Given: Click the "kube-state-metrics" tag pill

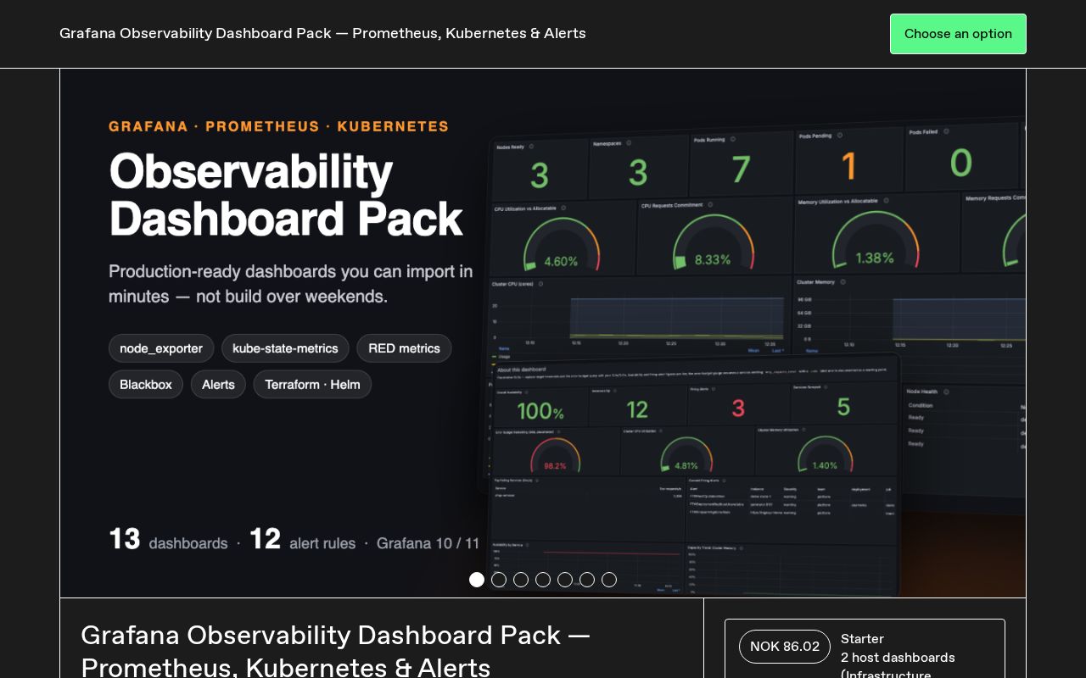Looking at the screenshot, I should point(285,348).
